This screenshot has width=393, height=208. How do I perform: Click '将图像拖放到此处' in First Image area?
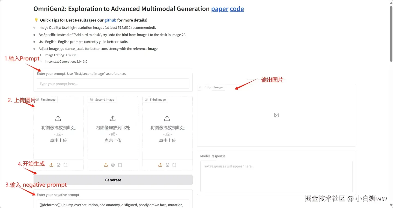[58, 128]
